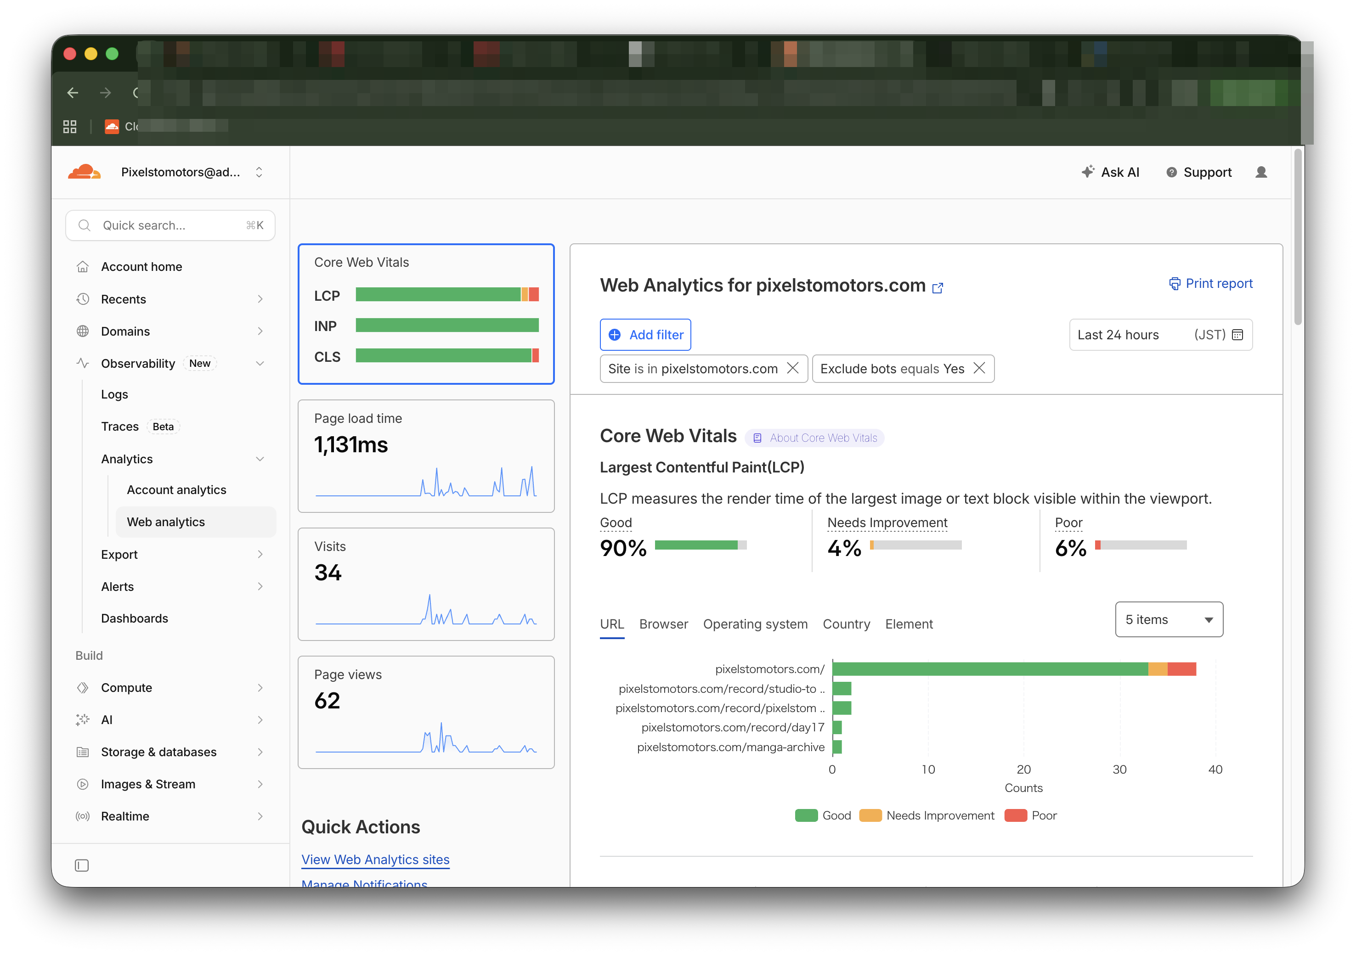Click the Observability pulse icon

(x=83, y=363)
